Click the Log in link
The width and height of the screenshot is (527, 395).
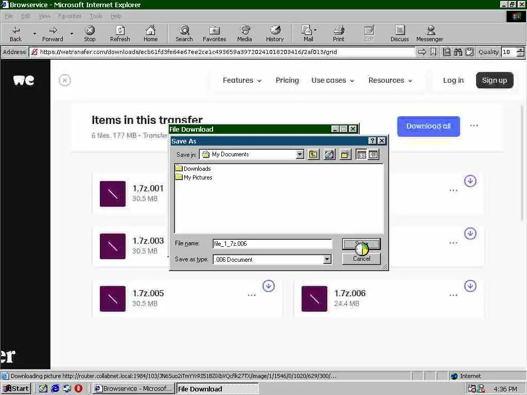pos(453,80)
